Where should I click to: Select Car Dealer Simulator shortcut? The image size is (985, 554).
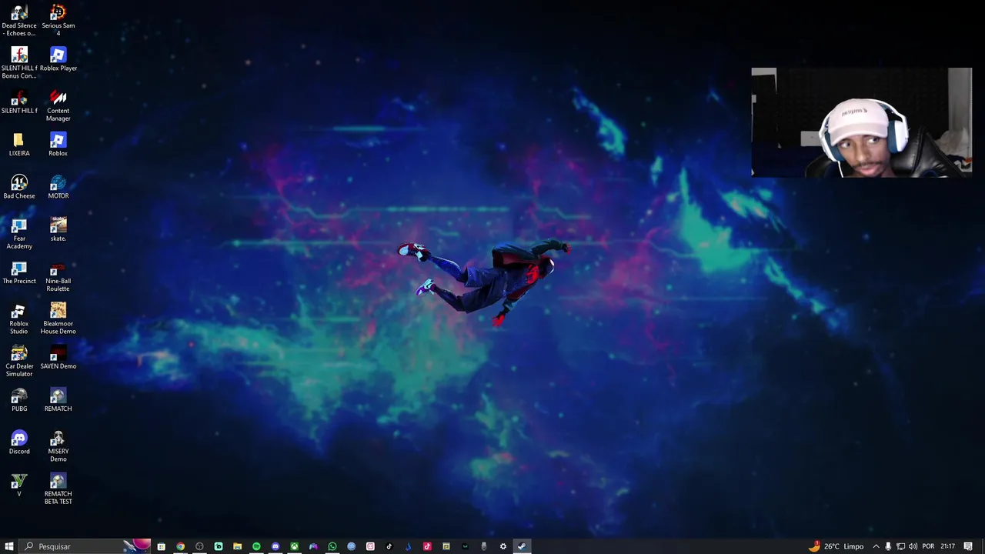coord(19,360)
